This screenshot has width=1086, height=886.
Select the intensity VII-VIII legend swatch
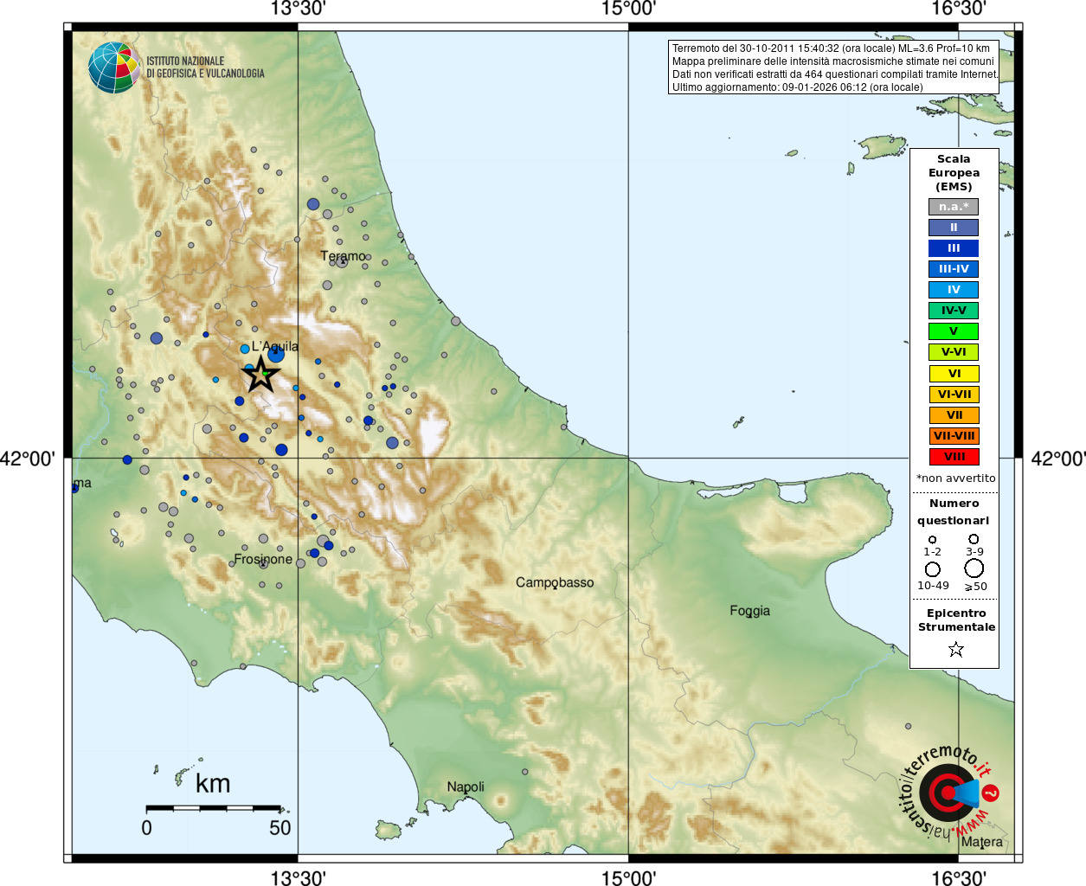coord(954,436)
